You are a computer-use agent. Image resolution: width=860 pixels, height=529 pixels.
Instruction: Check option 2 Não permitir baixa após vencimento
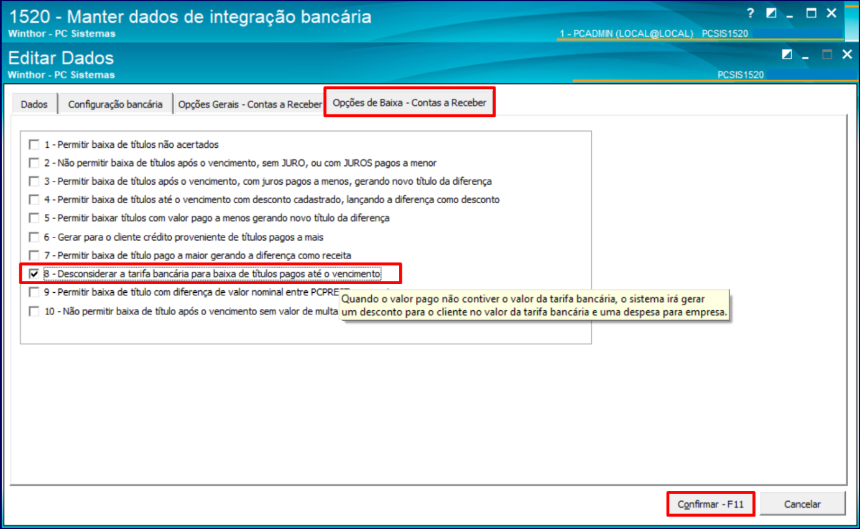click(34, 163)
